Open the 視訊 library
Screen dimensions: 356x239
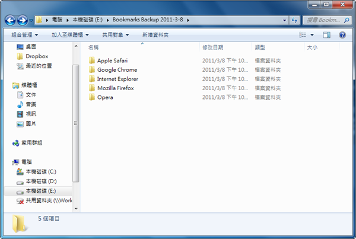(x=31, y=114)
